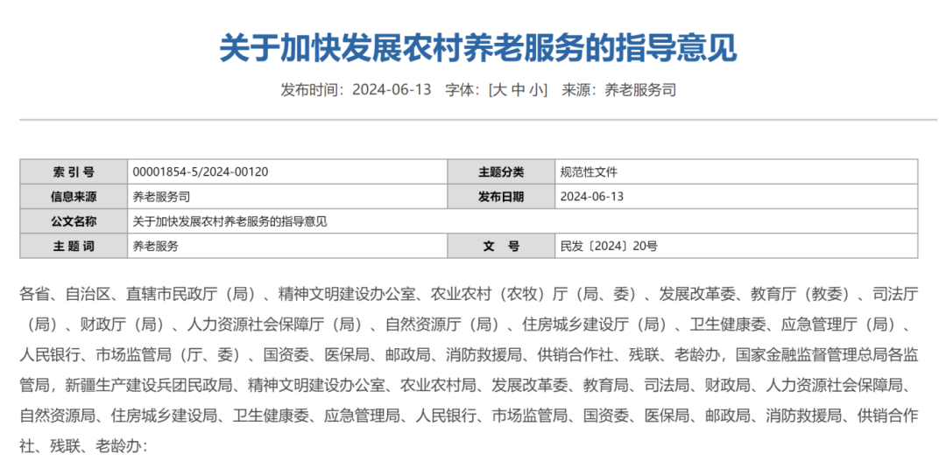Click the document name cell in the table
Viewport: 946px width, 461px height.
pyautogui.click(x=522, y=221)
